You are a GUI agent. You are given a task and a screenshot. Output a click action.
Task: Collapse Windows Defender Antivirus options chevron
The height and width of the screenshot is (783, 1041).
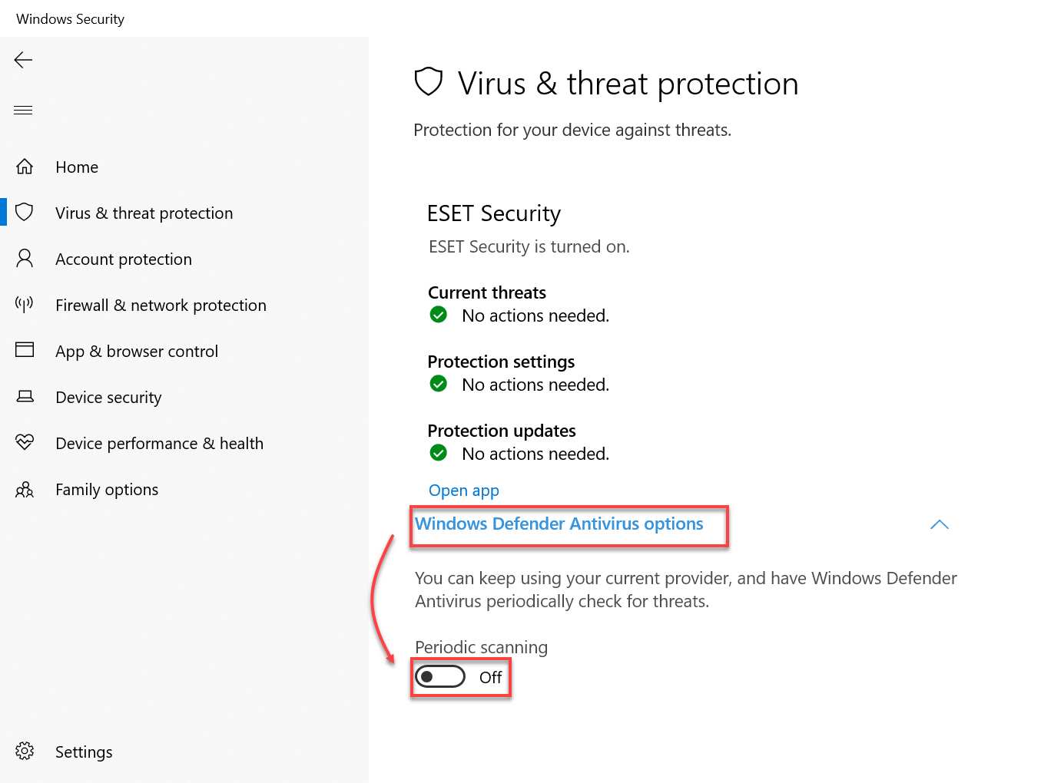coord(939,525)
